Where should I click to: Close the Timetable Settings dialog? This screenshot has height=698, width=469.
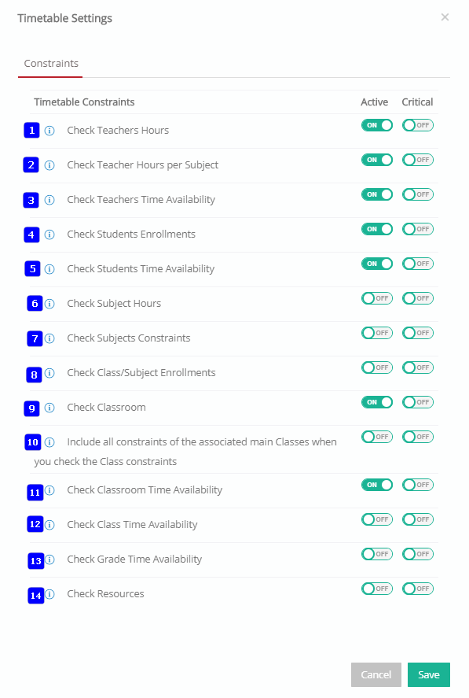[445, 17]
